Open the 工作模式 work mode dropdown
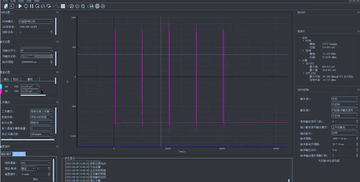 coord(41,111)
